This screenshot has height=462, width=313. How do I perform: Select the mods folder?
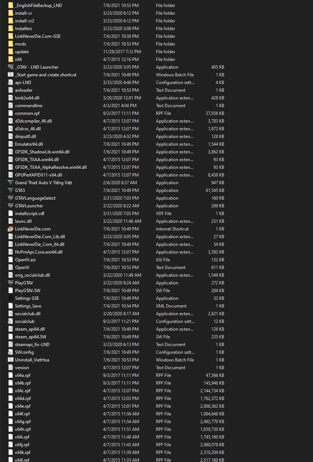click(x=11, y=44)
